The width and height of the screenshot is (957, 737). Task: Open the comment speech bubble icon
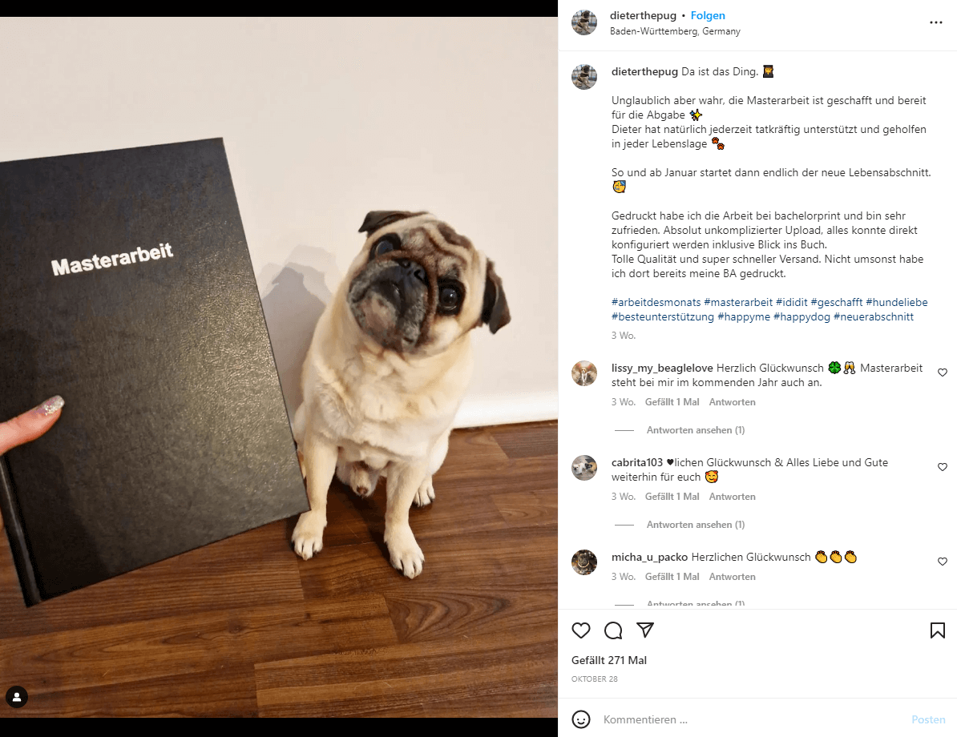[x=613, y=630]
